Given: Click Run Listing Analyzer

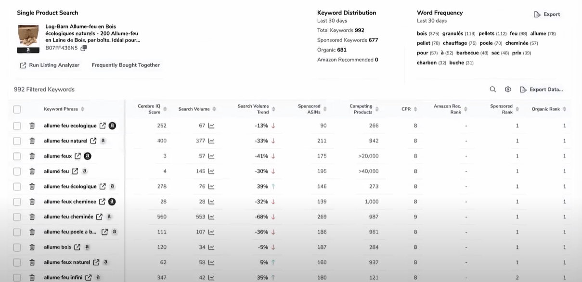Looking at the screenshot, I should 49,65.
